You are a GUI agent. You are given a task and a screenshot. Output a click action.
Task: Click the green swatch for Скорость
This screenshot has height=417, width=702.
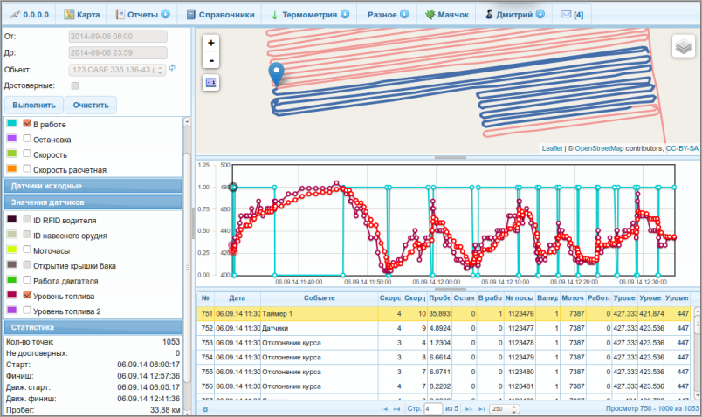[12, 154]
